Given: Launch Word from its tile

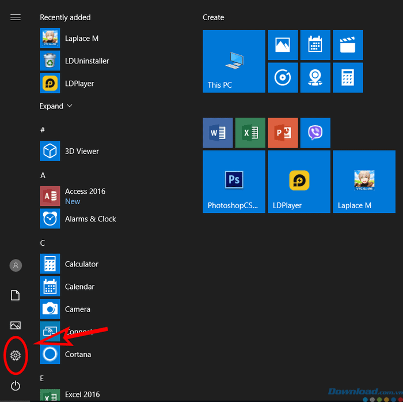Looking at the screenshot, I should point(218,133).
